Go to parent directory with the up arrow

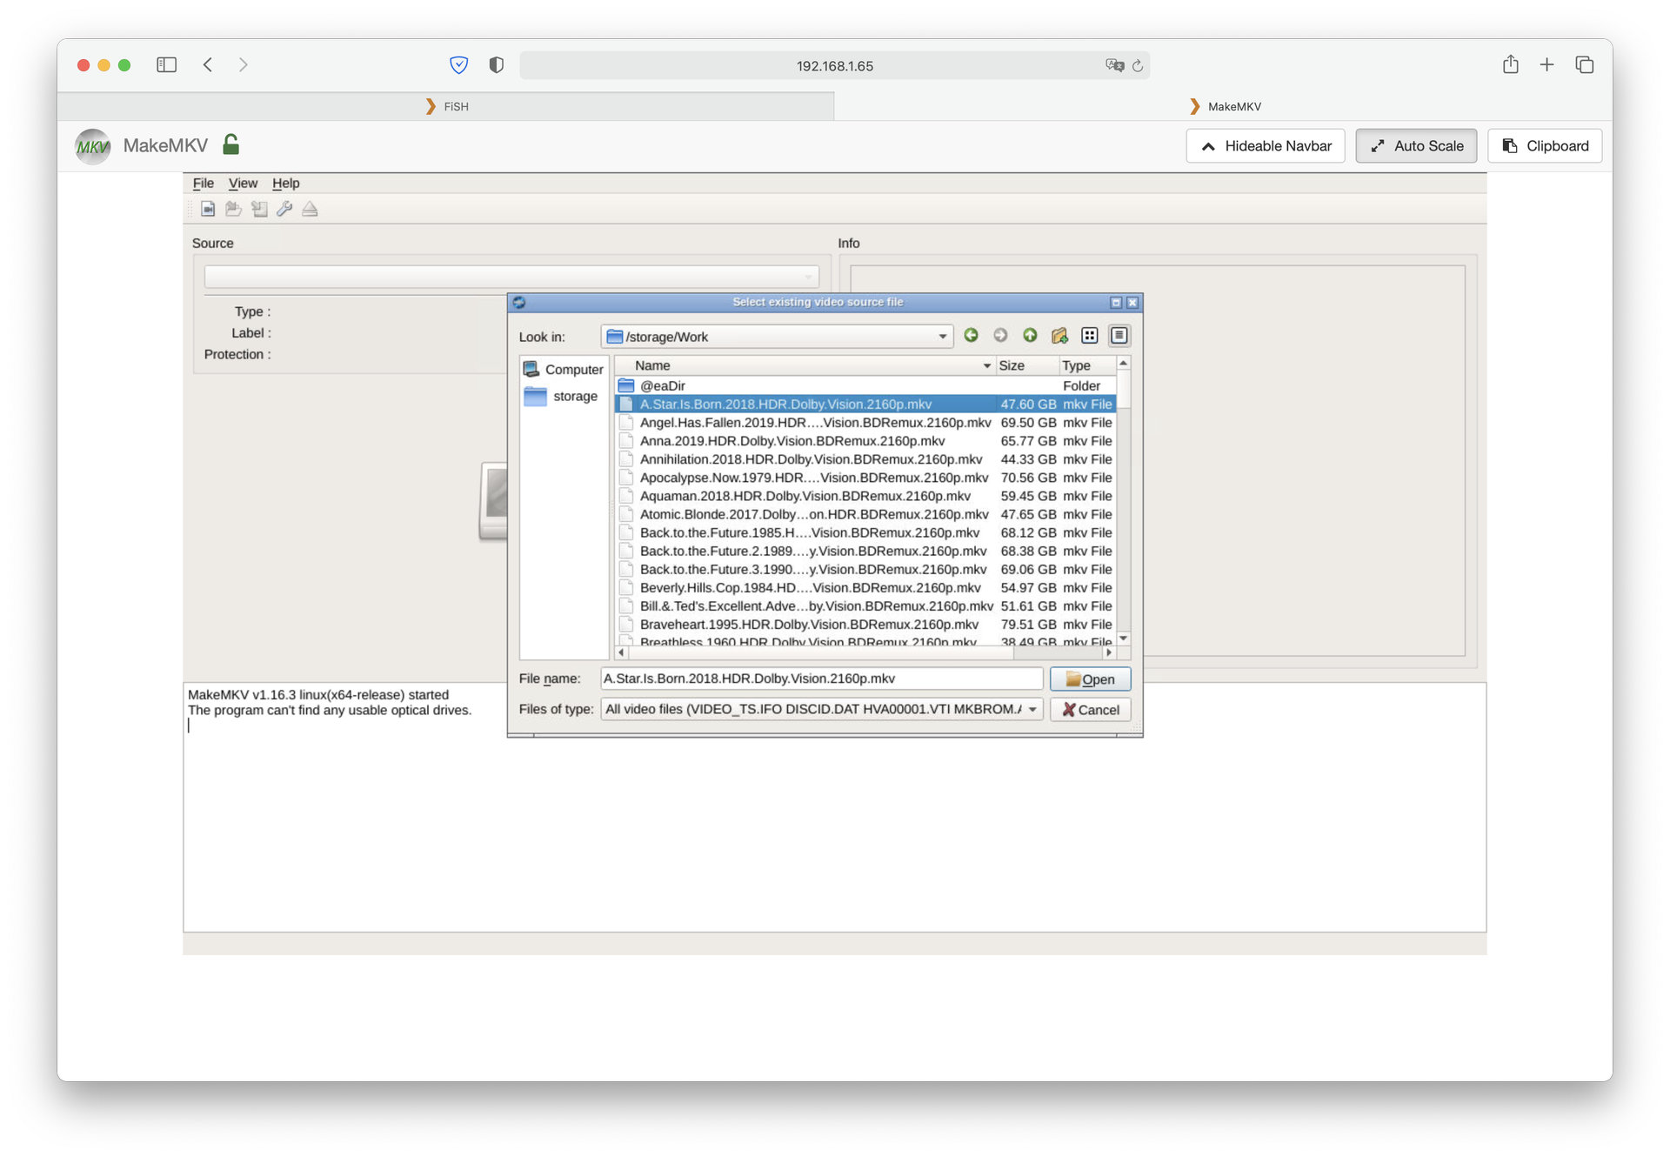1030,336
